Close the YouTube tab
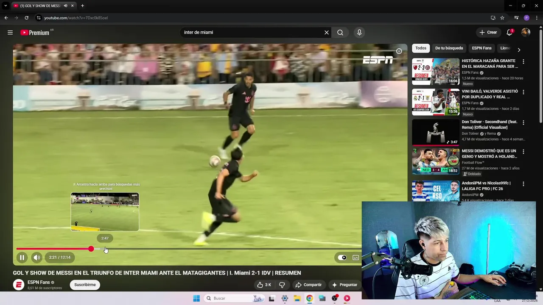The height and width of the screenshot is (305, 543). [72, 6]
